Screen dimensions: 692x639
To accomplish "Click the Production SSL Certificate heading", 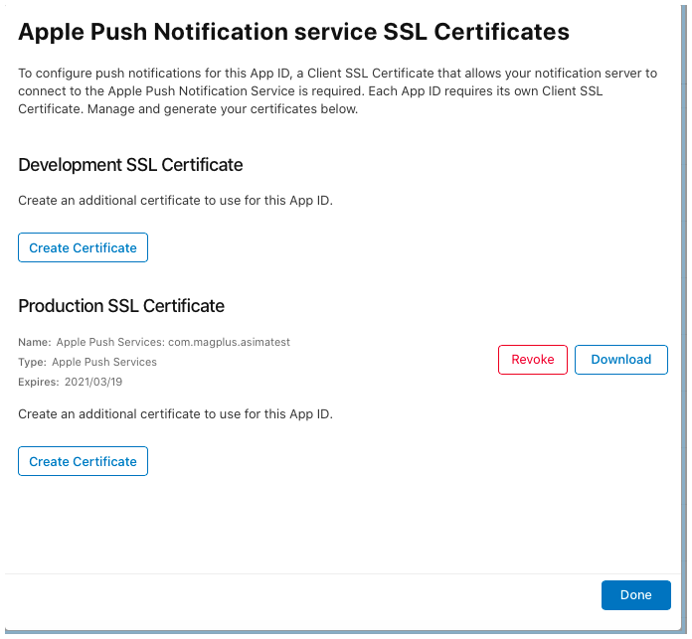I will [121, 306].
